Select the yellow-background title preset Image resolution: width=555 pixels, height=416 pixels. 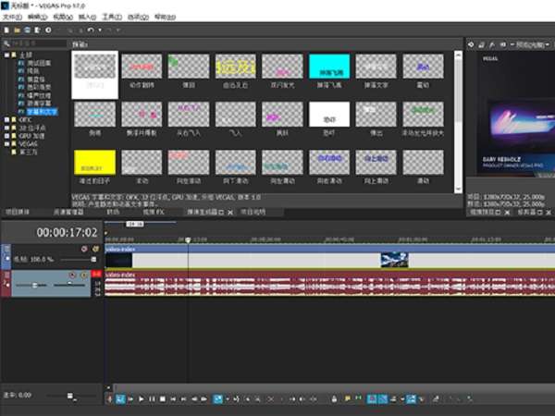pyautogui.click(x=94, y=167)
